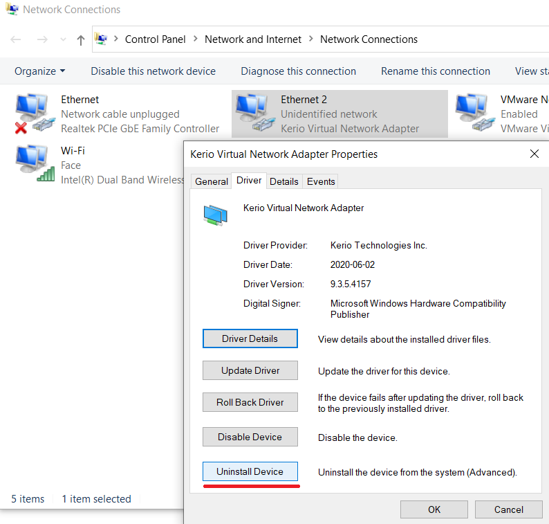This screenshot has height=524, width=549.
Task: Click 'Unidentified network' status text
Action: coord(328,114)
